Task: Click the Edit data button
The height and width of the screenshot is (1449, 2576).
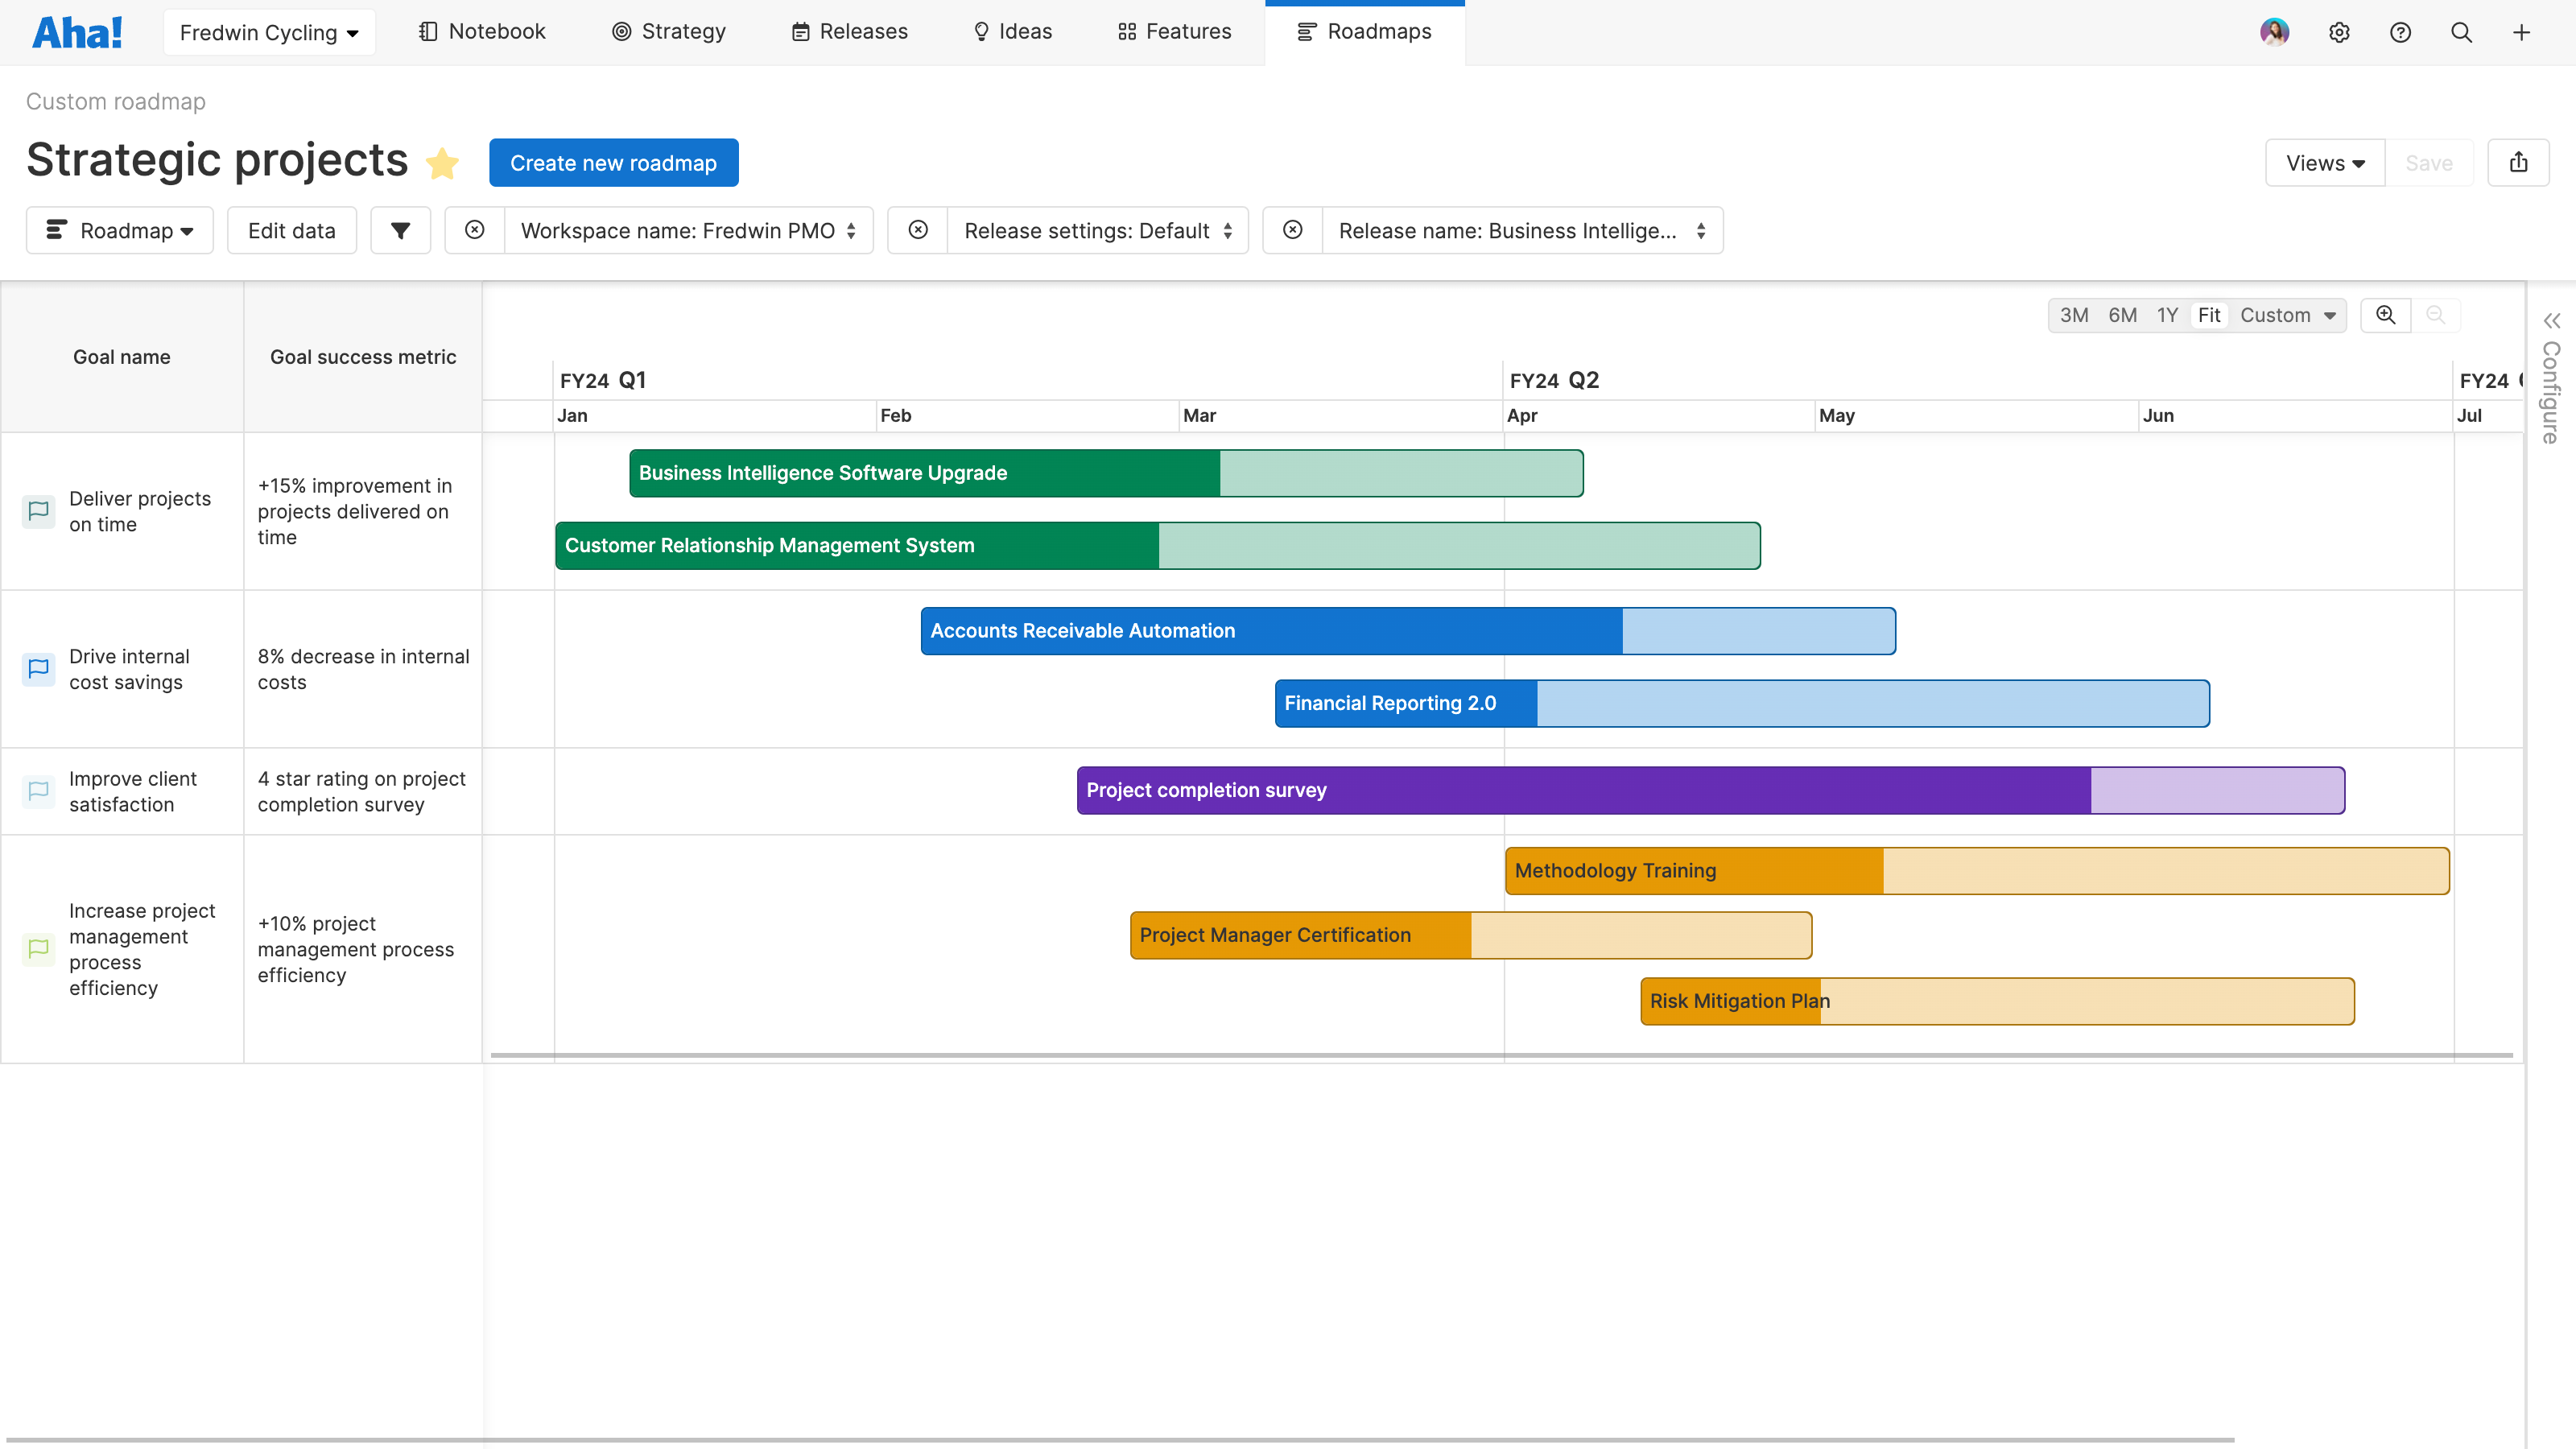Action: click(291, 230)
